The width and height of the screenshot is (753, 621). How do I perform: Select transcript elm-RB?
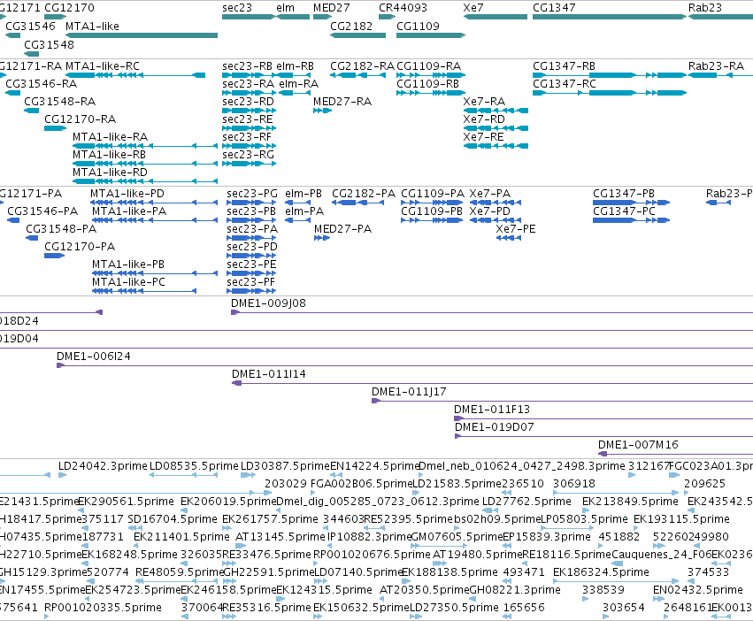pos(293,75)
